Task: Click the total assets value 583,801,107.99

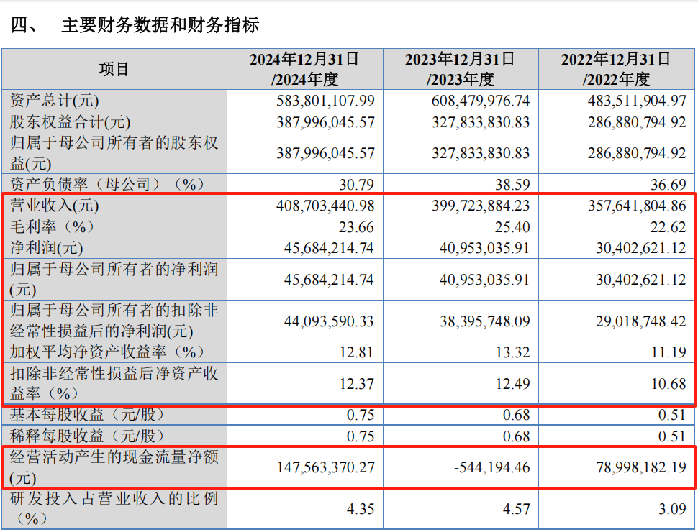Action: click(325, 101)
